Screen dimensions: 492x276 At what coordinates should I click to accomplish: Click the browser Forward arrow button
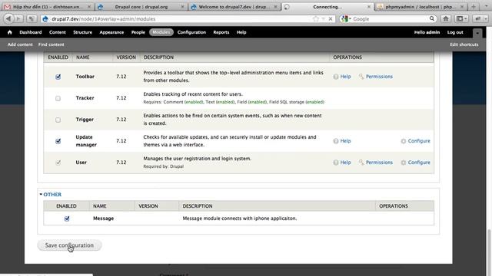[x=18, y=18]
